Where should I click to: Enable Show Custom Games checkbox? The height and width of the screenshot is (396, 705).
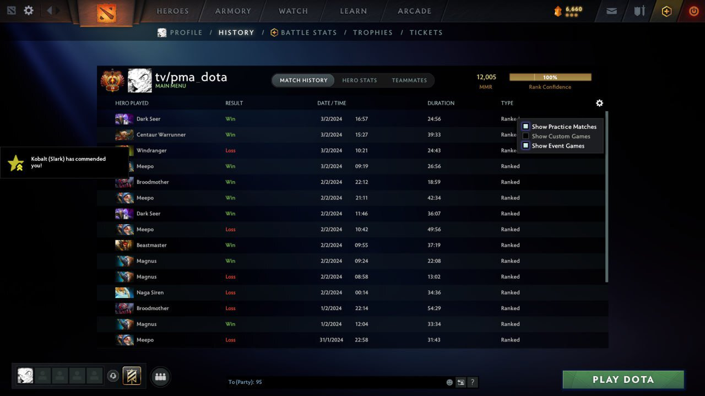point(525,136)
